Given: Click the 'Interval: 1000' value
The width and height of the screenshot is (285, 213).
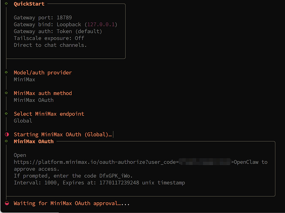Looking at the screenshot, I should pyautogui.click(x=35, y=183).
